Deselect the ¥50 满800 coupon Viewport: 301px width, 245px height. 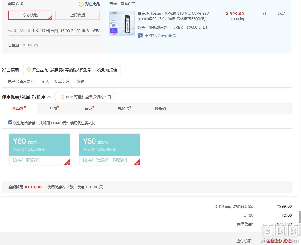coord(109,149)
